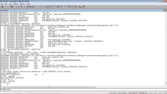The height and width of the screenshot is (94, 167).
Task: Open the File menu
Action: [x=2, y=4]
